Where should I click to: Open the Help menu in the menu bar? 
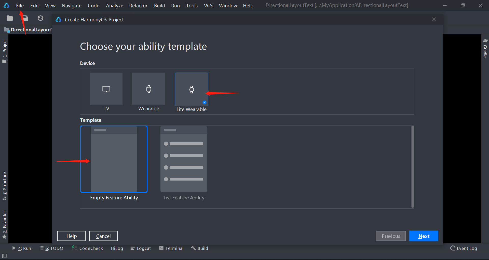(248, 6)
